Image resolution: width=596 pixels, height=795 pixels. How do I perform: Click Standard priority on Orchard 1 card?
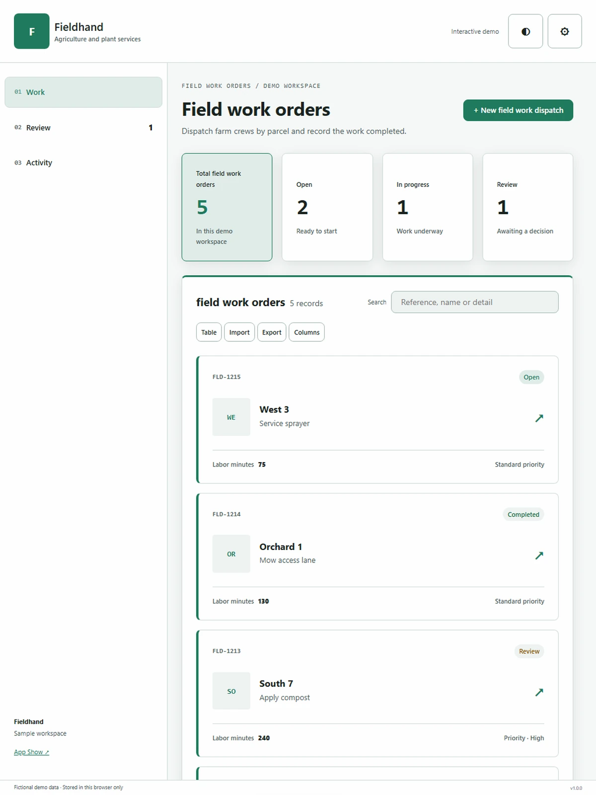520,601
